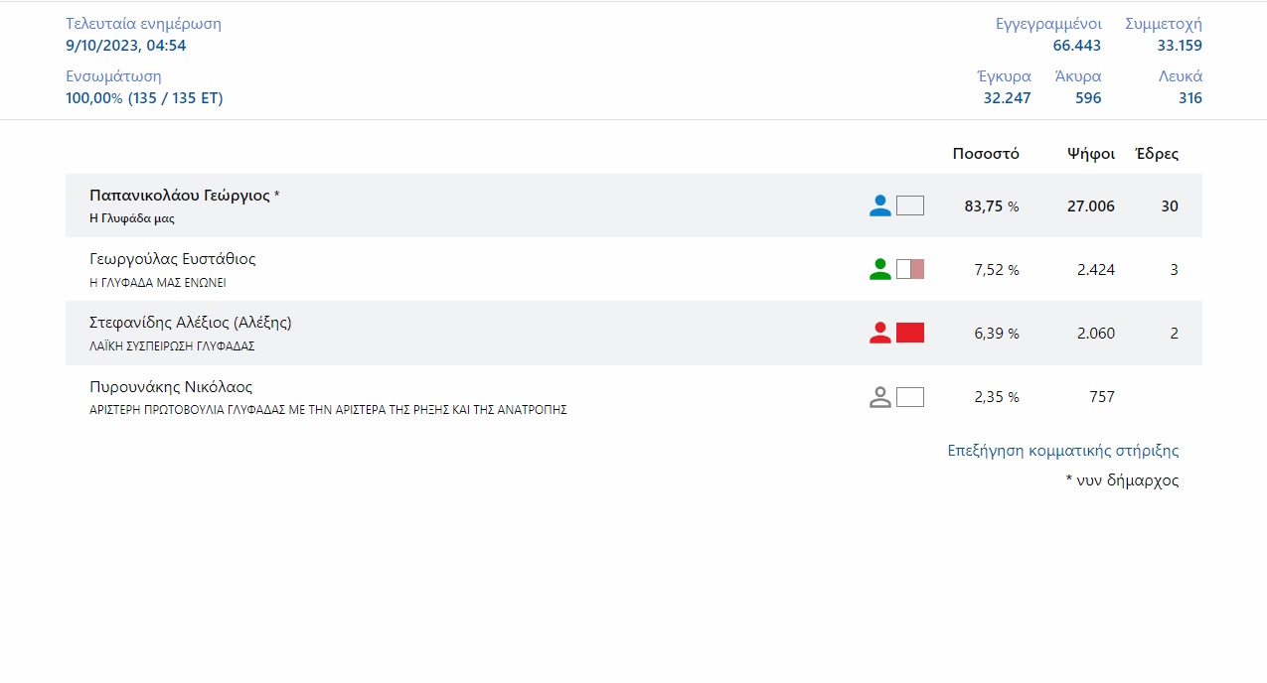Select candidate name Πυρουνάκης Νικόλαος
Image resolution: width=1267 pixels, height=683 pixels.
(171, 387)
